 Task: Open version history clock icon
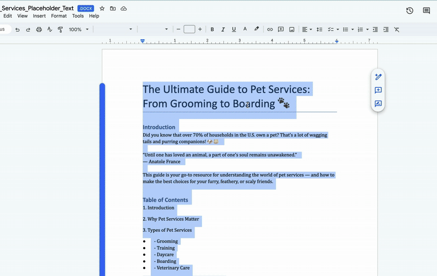(x=410, y=10)
